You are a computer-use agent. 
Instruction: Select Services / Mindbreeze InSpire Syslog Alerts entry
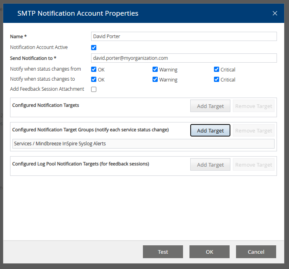click(143, 144)
